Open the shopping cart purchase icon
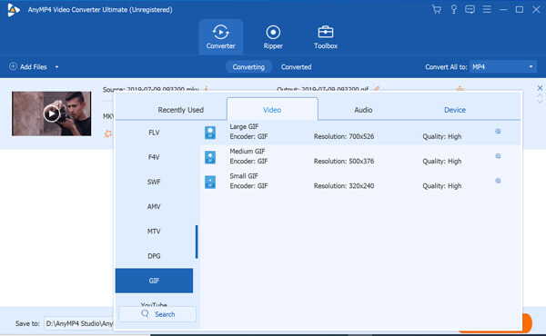Viewport: 546px width, 336px height. point(436,9)
